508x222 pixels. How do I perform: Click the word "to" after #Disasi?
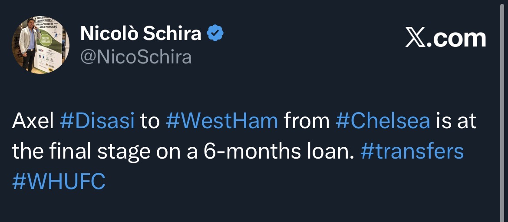[150, 122]
